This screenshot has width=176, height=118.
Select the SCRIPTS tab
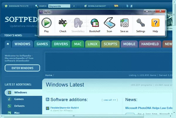[110, 44]
